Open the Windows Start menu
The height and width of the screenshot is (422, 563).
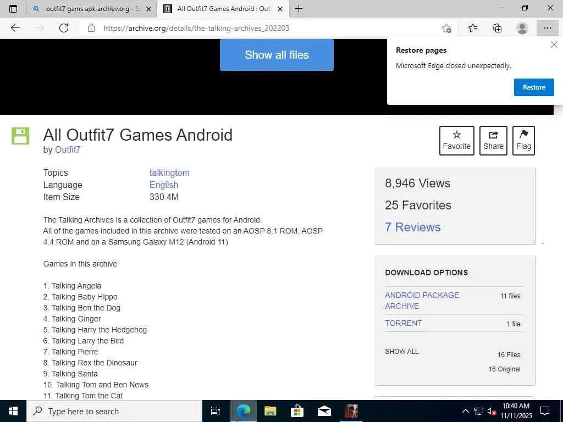[x=13, y=411]
